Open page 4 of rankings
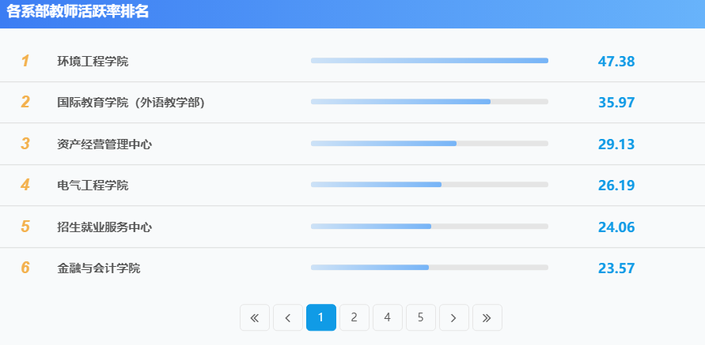 (x=388, y=317)
